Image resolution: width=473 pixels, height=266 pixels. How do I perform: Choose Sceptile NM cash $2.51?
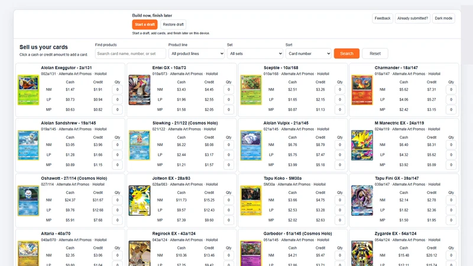click(292, 90)
